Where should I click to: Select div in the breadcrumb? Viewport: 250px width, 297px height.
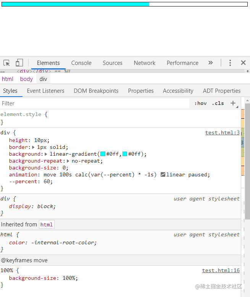[43, 79]
